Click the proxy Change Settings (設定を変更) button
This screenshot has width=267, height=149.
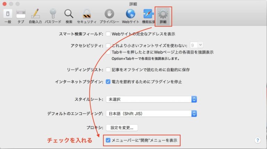(x=122, y=128)
